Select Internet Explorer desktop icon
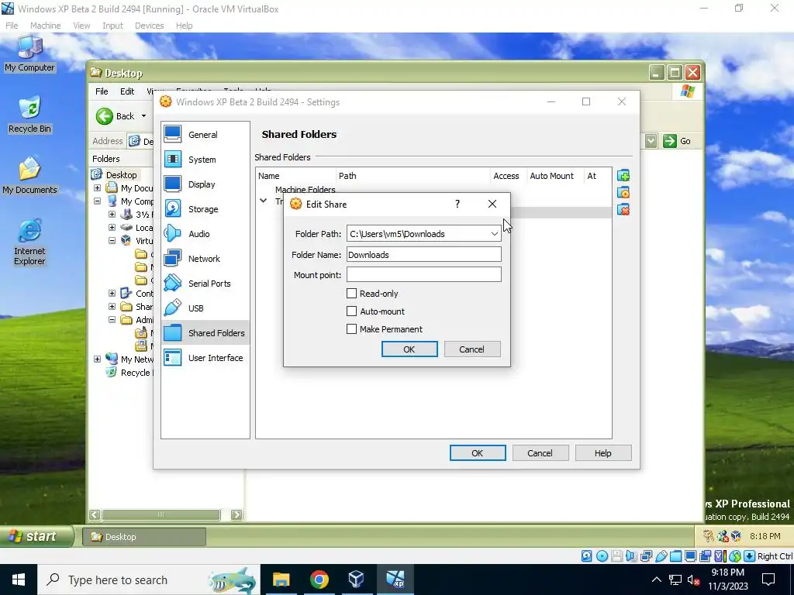 tap(29, 242)
